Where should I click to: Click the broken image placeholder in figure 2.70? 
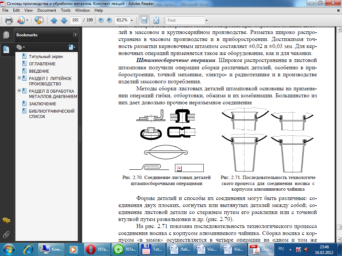pos(189,168)
